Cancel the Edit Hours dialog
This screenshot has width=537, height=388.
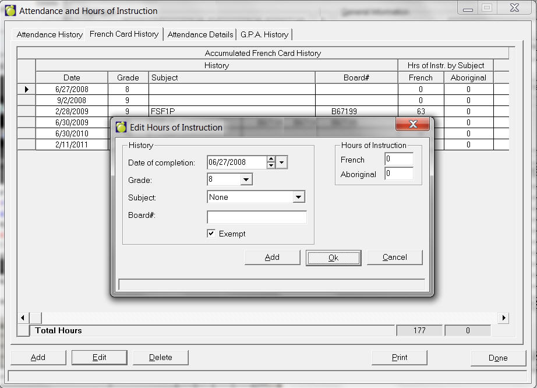pos(394,258)
